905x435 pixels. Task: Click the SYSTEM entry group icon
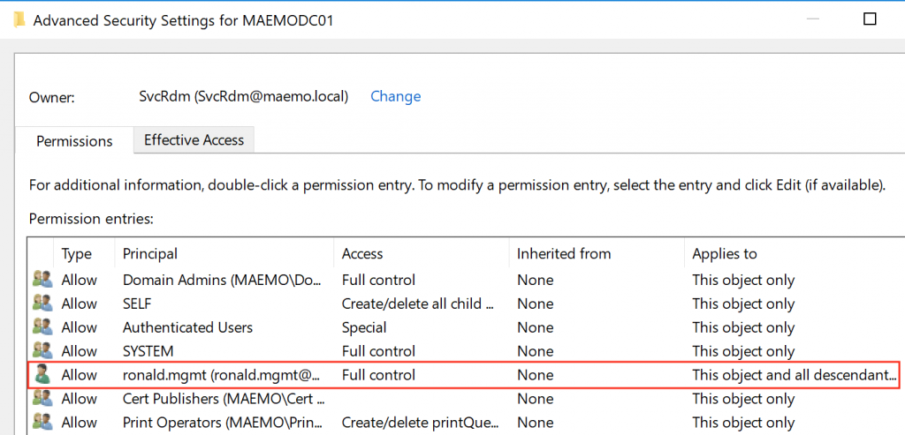(x=42, y=351)
